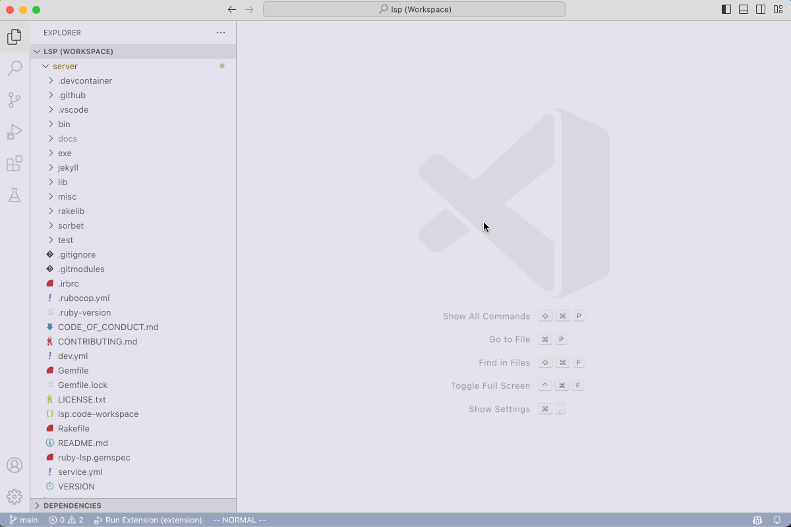Expand the .github folder

[133, 95]
